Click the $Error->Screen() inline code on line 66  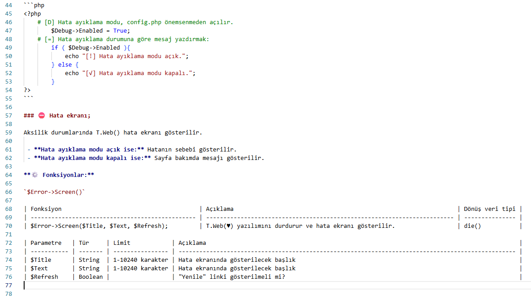click(54, 192)
